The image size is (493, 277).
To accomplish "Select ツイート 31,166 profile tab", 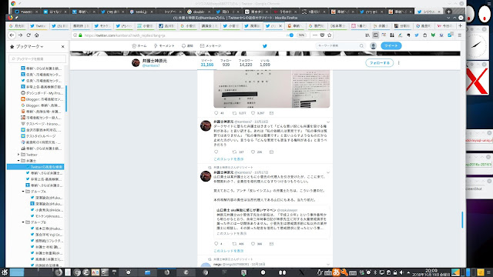I will (x=207, y=63).
